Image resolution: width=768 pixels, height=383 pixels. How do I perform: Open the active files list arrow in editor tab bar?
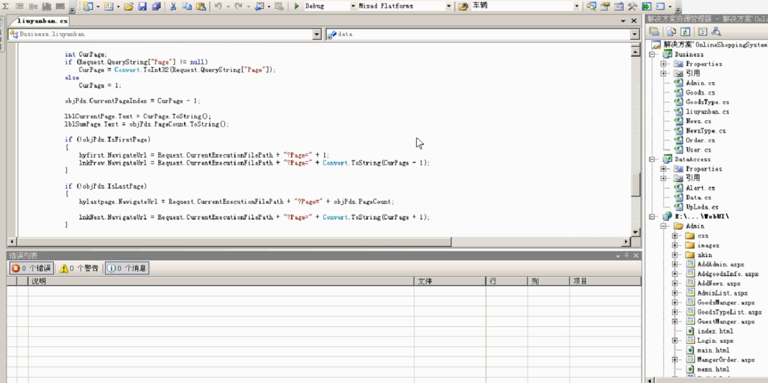pos(624,21)
